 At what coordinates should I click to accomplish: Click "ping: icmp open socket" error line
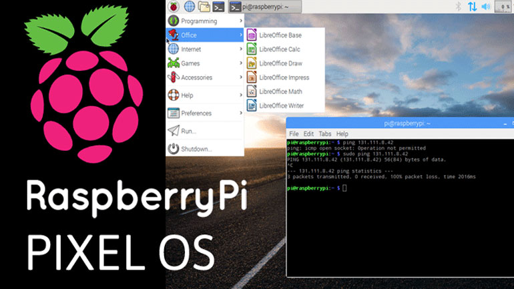pos(356,148)
